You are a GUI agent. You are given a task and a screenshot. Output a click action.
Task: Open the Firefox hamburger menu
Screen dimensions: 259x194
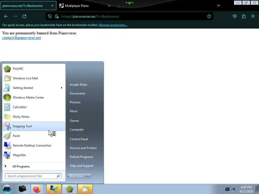pos(253,16)
